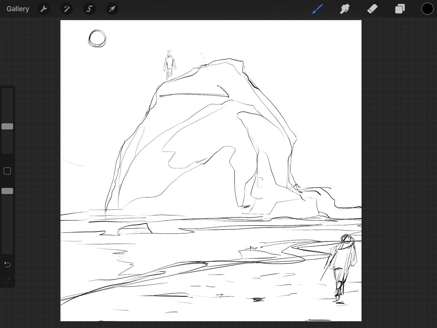437x328 pixels.
Task: Open the Layers panel
Action: (x=400, y=9)
